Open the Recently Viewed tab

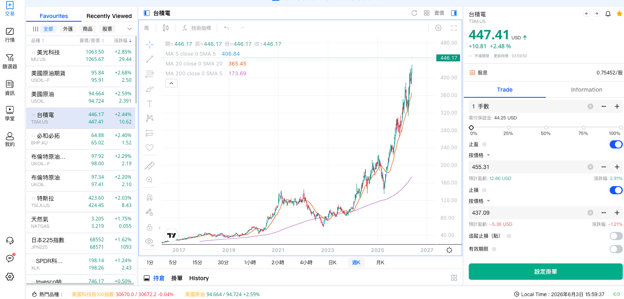pos(109,16)
